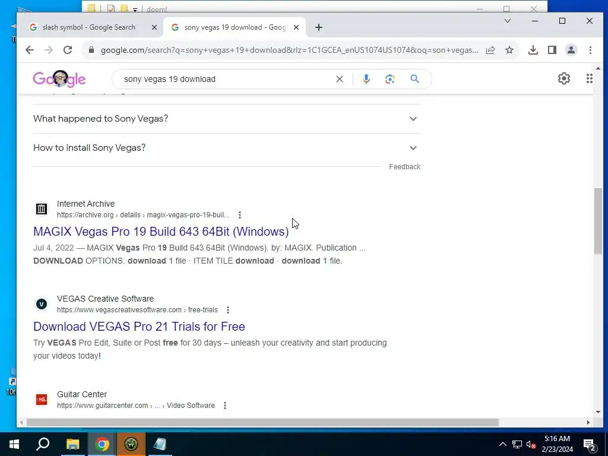Click the vertical scrollbar thumb
The image size is (608, 456).
tap(598, 221)
